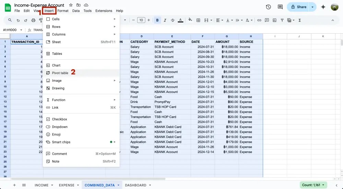Apply strikethrough formatting from toolbar

173,20
